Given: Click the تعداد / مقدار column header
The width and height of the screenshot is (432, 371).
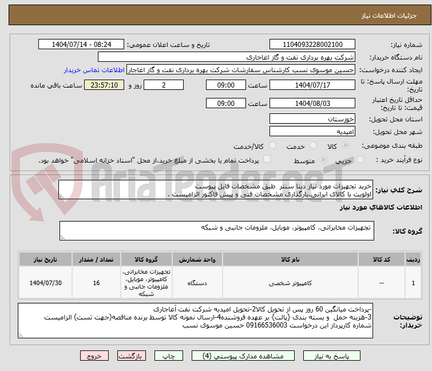Looking at the screenshot, I should click(96, 259).
